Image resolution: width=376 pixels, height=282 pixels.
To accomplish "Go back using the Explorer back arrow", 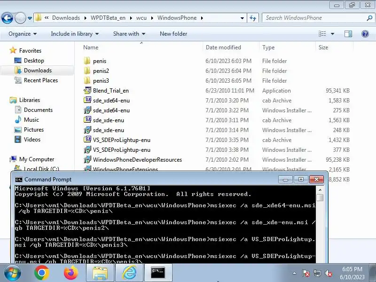I will tap(7, 18).
